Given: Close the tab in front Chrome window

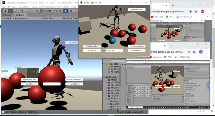Looking at the screenshot, I should click(165, 46).
